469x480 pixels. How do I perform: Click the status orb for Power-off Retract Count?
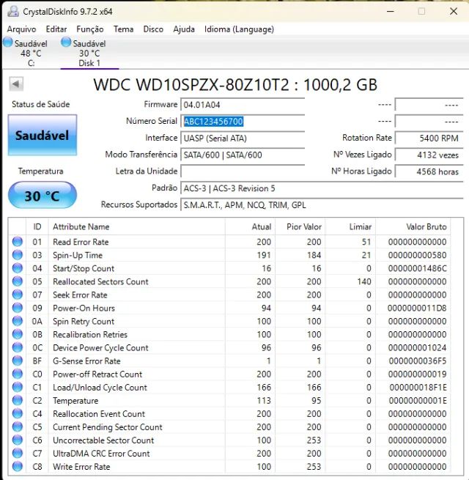pyautogui.click(x=18, y=374)
